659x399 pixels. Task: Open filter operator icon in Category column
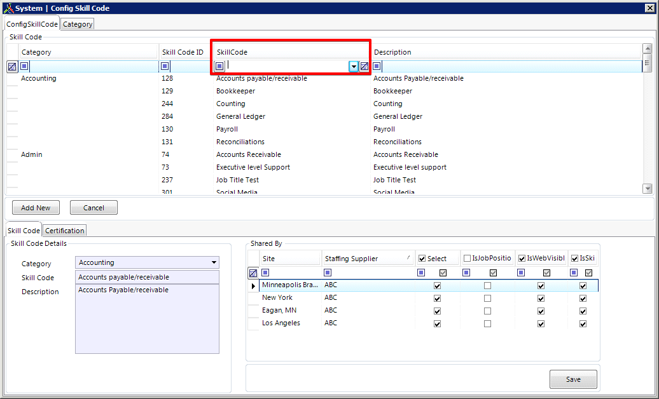(24, 66)
